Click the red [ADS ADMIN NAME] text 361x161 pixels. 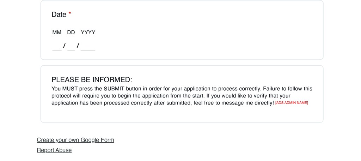click(x=292, y=103)
